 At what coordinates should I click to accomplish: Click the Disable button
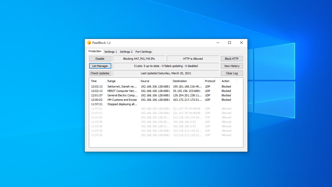(100, 59)
